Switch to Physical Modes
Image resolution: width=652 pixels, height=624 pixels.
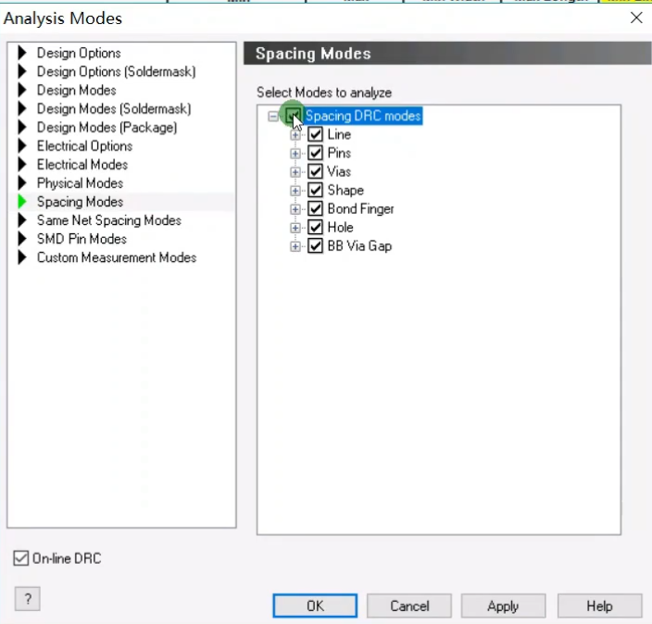tap(80, 183)
